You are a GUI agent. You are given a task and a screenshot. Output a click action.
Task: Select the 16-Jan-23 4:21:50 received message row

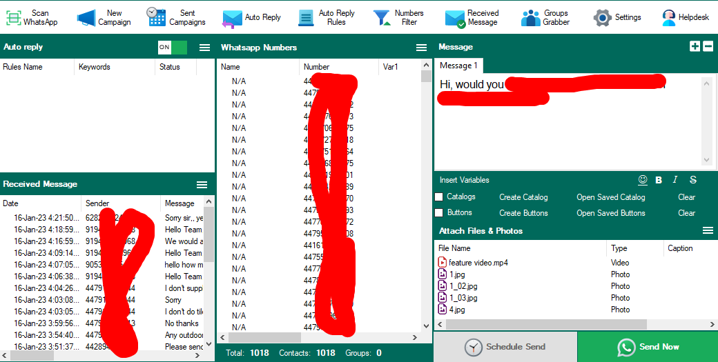[x=102, y=218]
